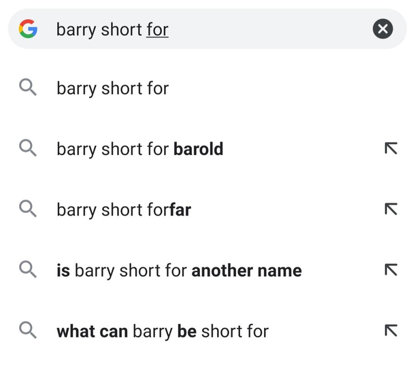
Task: Choose the "barry short for barold" suggestion
Action: tap(139, 149)
